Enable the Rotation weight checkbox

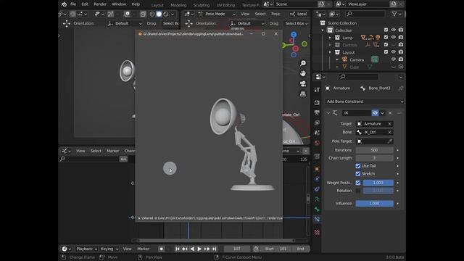[358, 191]
